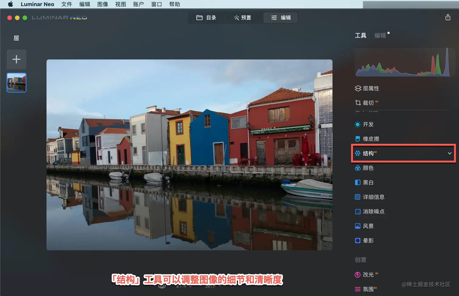The height and width of the screenshot is (296, 459).
Task: Open the Apple menu
Action: [x=10, y=4]
